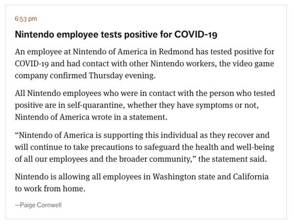Click COVID-19 in the bold headline
This screenshot has width=294, height=224.
tap(196, 34)
